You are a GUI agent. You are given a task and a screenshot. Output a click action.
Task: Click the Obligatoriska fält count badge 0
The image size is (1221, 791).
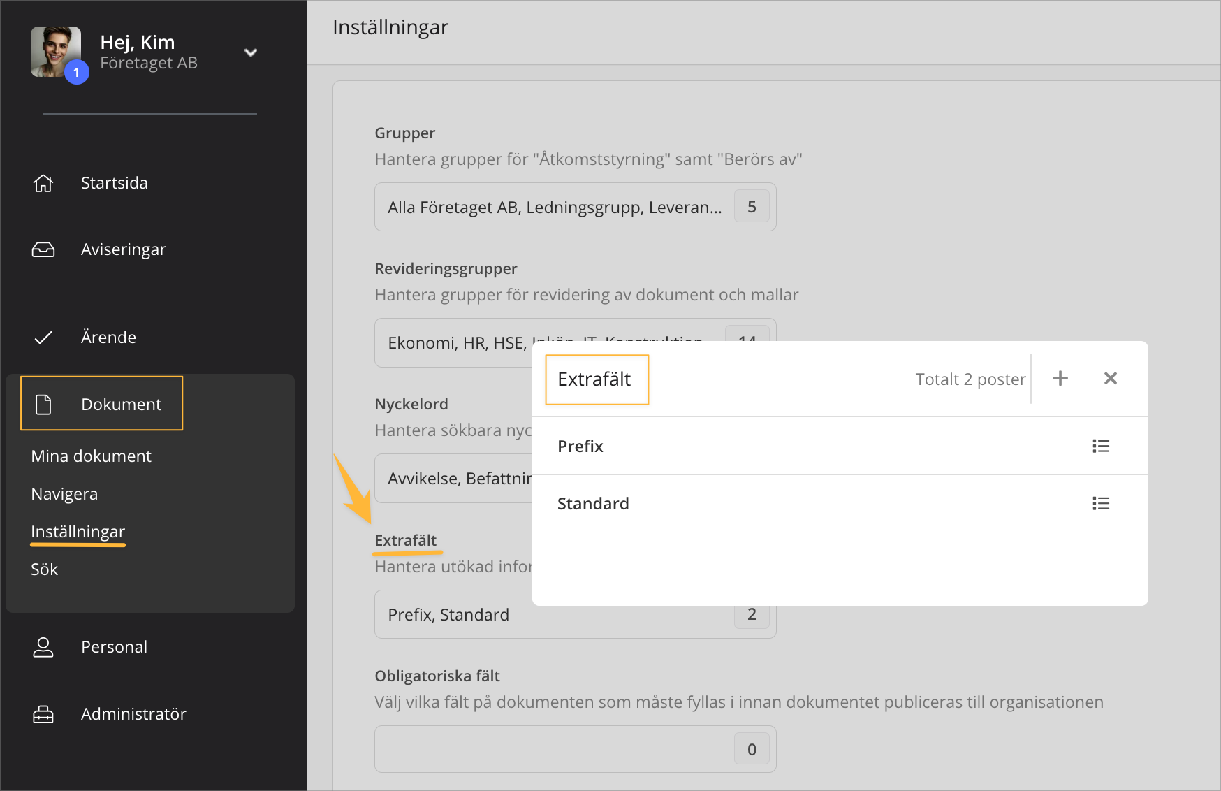[x=752, y=749]
